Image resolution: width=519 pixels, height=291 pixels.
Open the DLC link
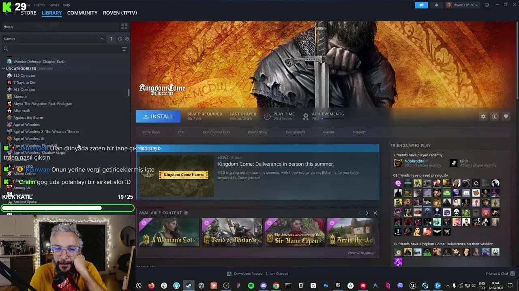pos(181,132)
